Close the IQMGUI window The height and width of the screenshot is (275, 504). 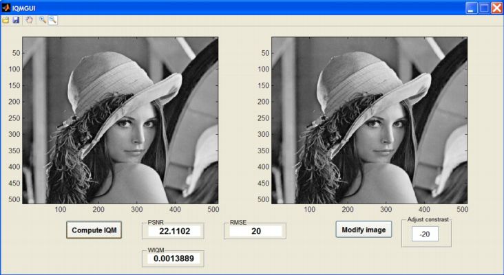(x=496, y=8)
